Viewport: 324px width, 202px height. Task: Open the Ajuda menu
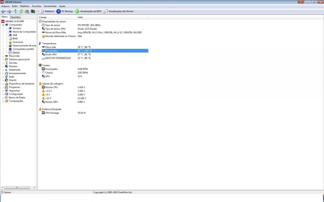pyautogui.click(x=62, y=6)
